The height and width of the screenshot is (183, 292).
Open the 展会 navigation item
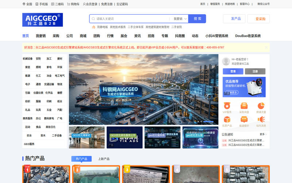(124, 36)
